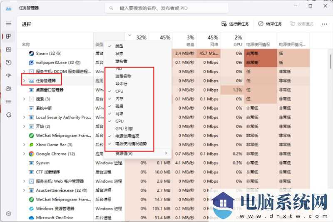Open the Services sidebar icon
This screenshot has height=222, width=333.
tap(8, 115)
